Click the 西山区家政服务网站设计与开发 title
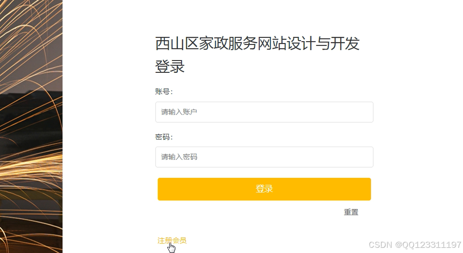The image size is (463, 253). [257, 44]
